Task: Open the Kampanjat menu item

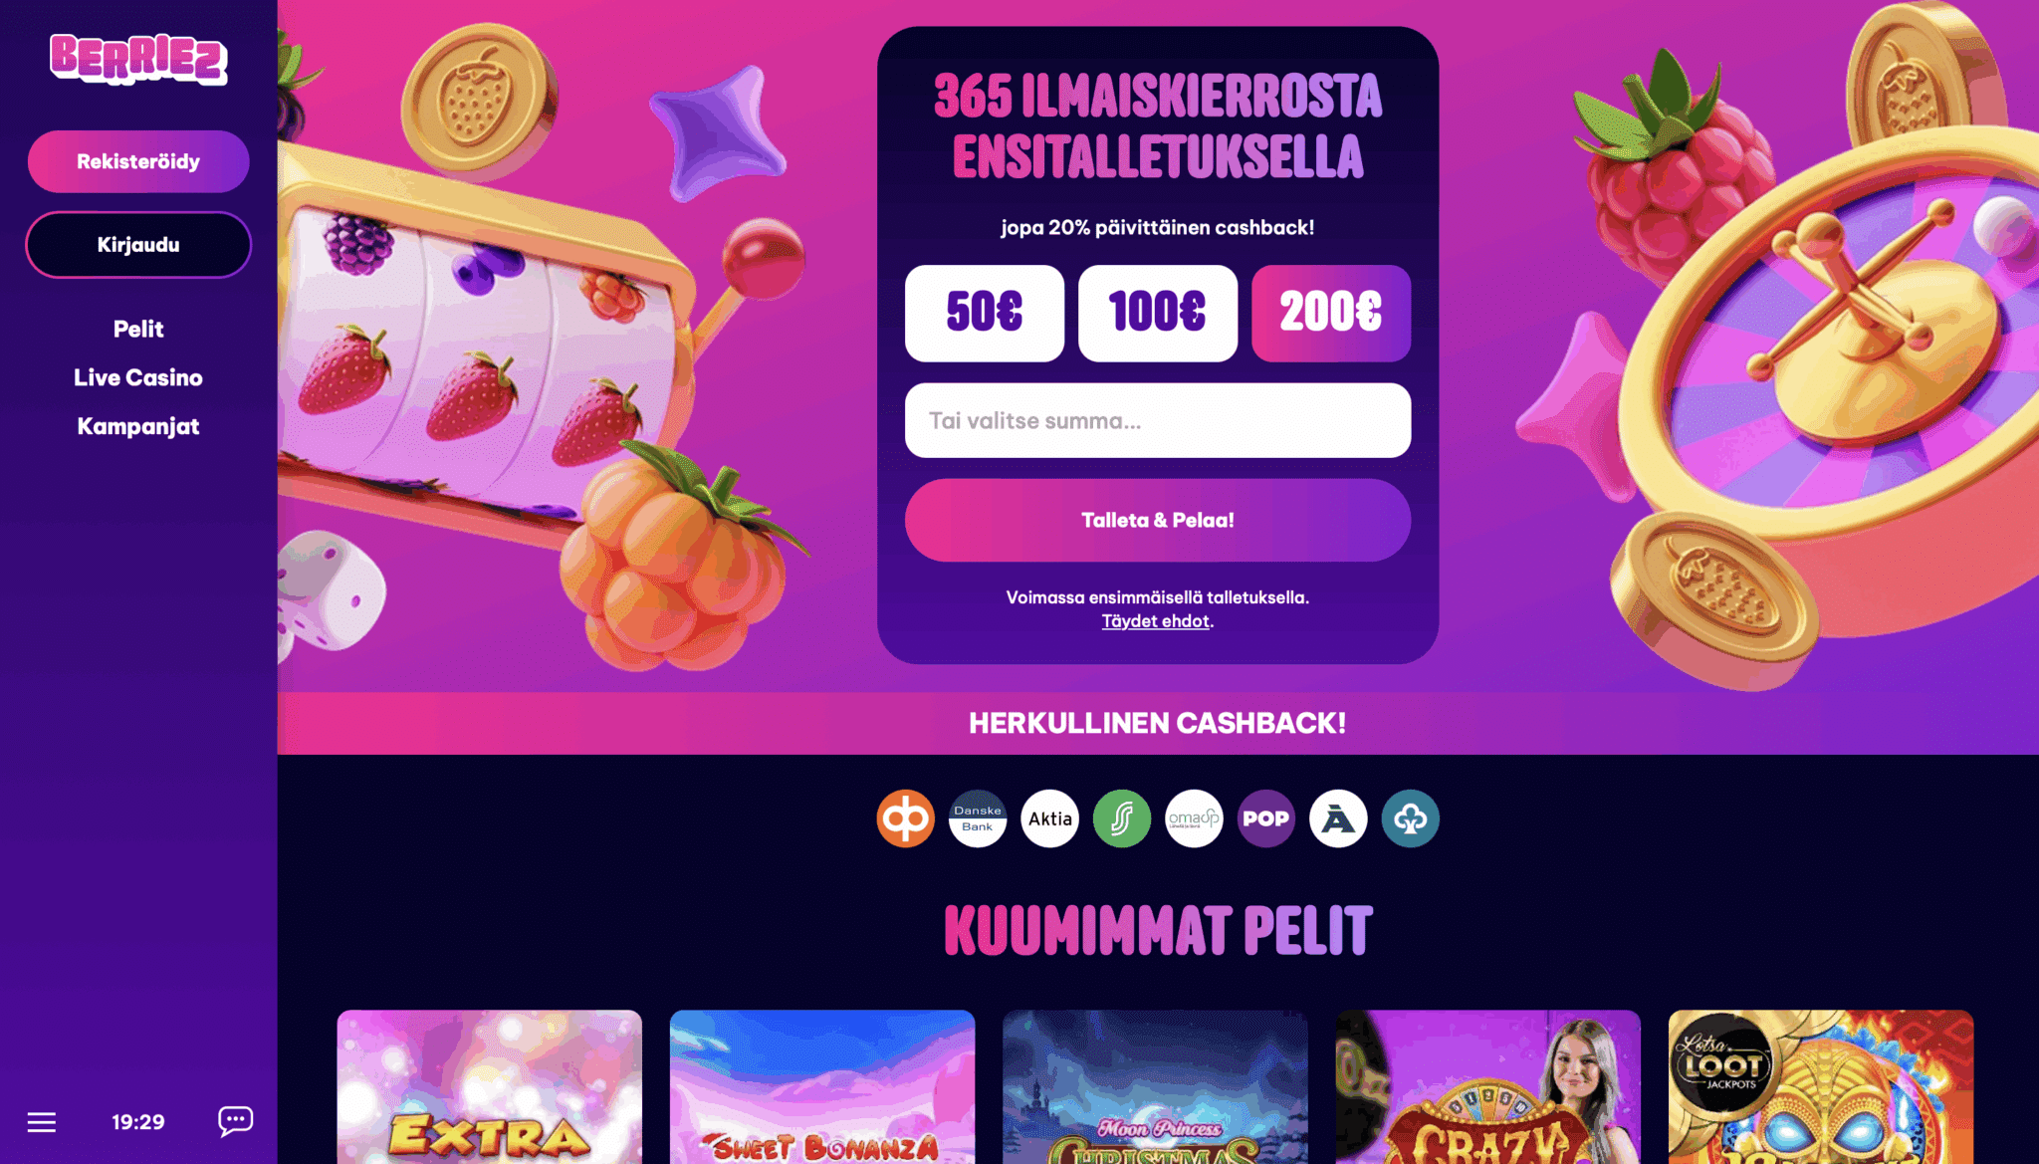Action: tap(138, 427)
